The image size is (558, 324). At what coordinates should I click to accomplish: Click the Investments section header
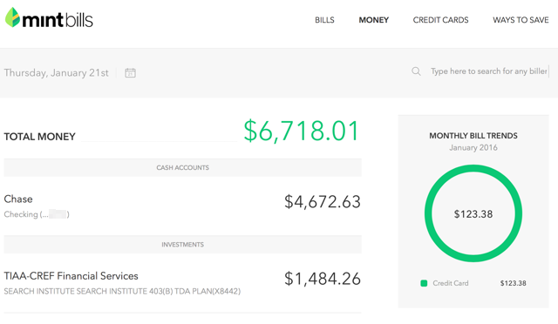182,245
